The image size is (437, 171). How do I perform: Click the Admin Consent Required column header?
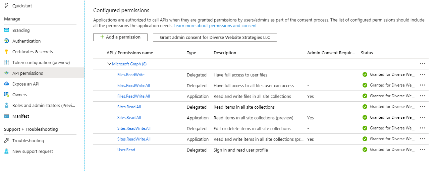click(331, 53)
